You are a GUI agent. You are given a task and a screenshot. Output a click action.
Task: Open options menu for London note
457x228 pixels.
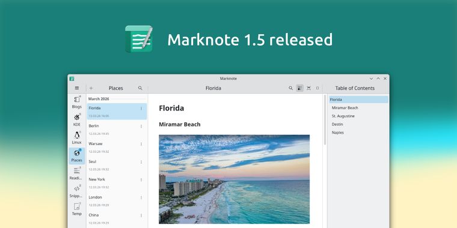coord(141,198)
